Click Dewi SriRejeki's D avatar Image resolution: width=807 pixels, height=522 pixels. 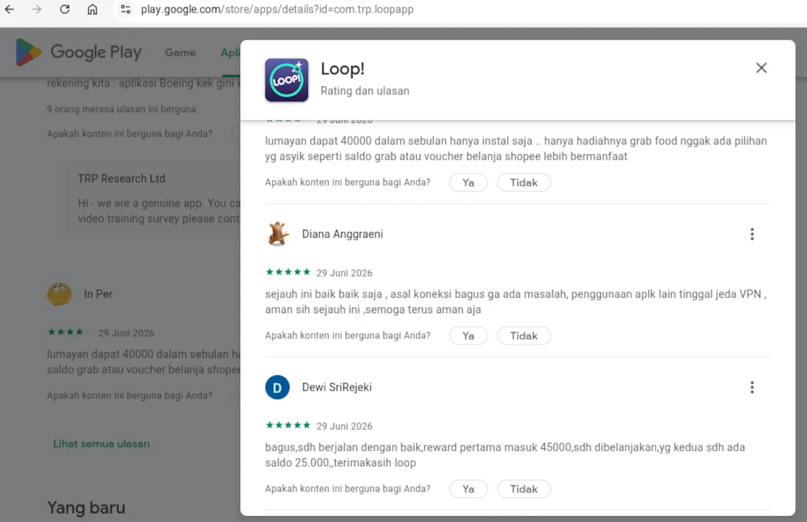point(277,388)
